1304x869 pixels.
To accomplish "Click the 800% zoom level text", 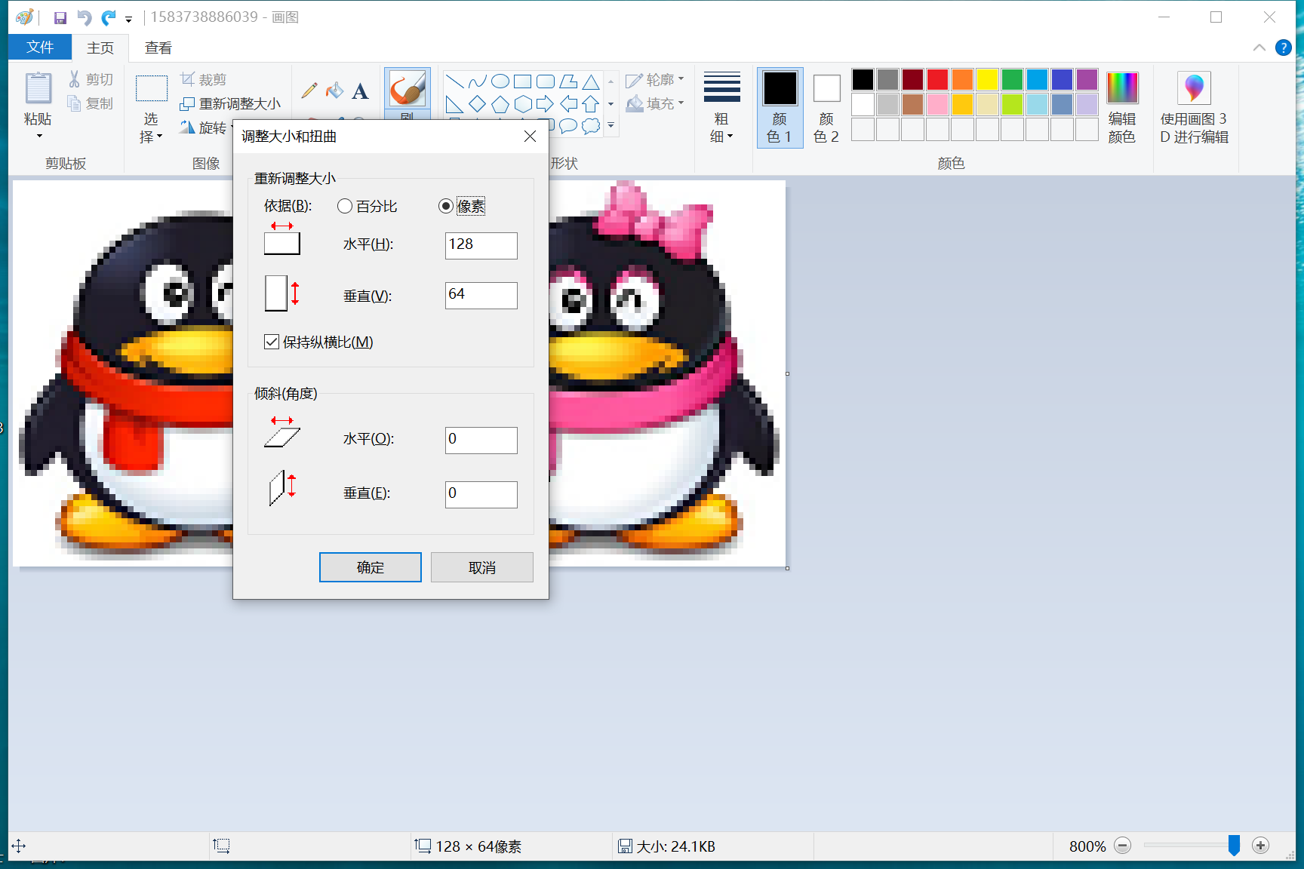I will pyautogui.click(x=1087, y=846).
